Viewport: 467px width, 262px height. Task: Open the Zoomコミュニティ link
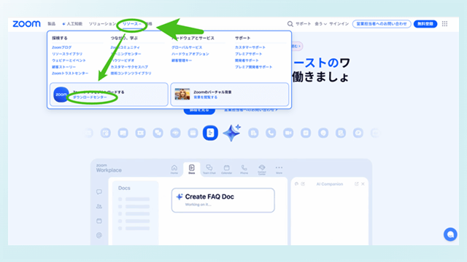pyautogui.click(x=125, y=47)
